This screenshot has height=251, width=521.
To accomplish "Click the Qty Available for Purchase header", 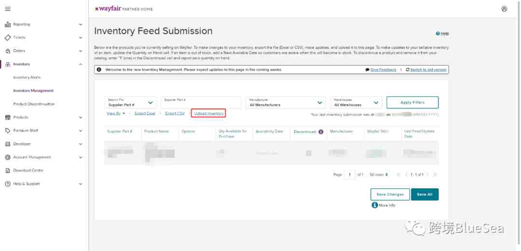I will (x=233, y=134).
